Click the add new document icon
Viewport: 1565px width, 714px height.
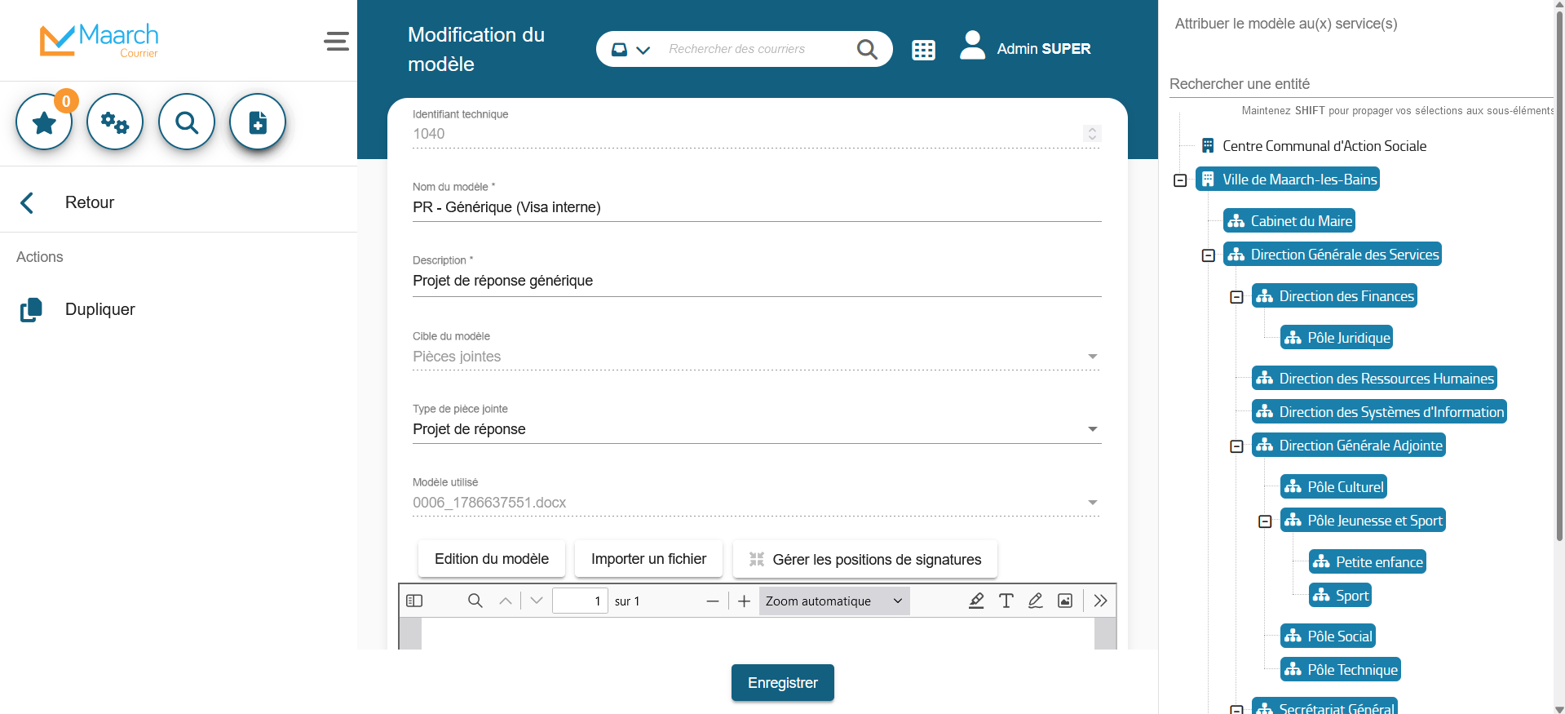pos(258,122)
